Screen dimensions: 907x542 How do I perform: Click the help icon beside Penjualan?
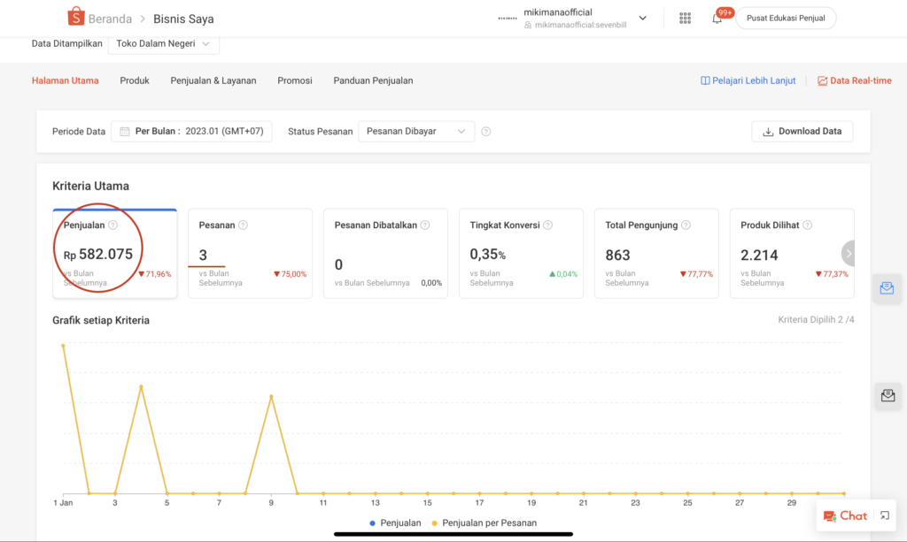[x=112, y=225]
